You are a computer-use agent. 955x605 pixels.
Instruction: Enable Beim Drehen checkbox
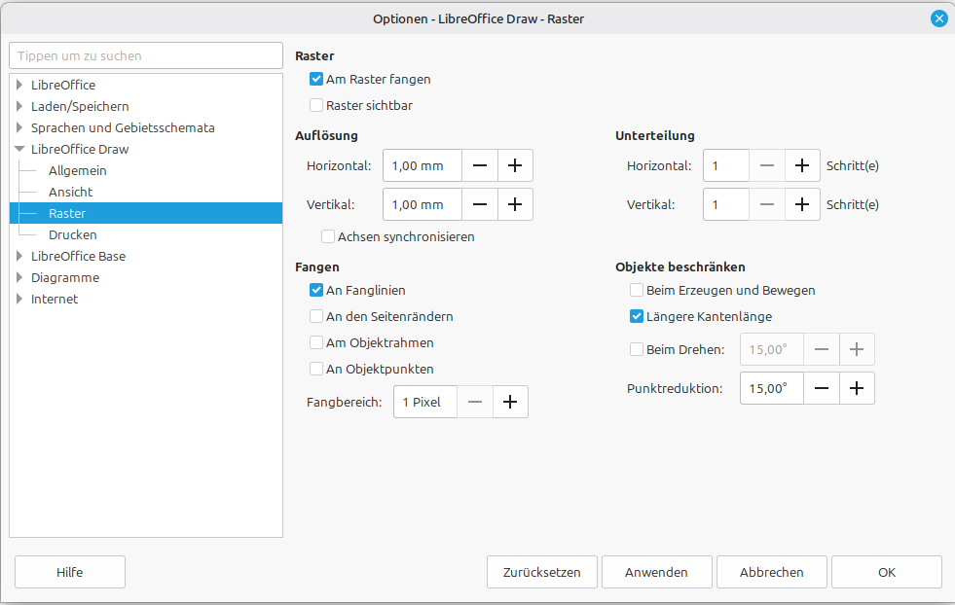click(x=637, y=349)
